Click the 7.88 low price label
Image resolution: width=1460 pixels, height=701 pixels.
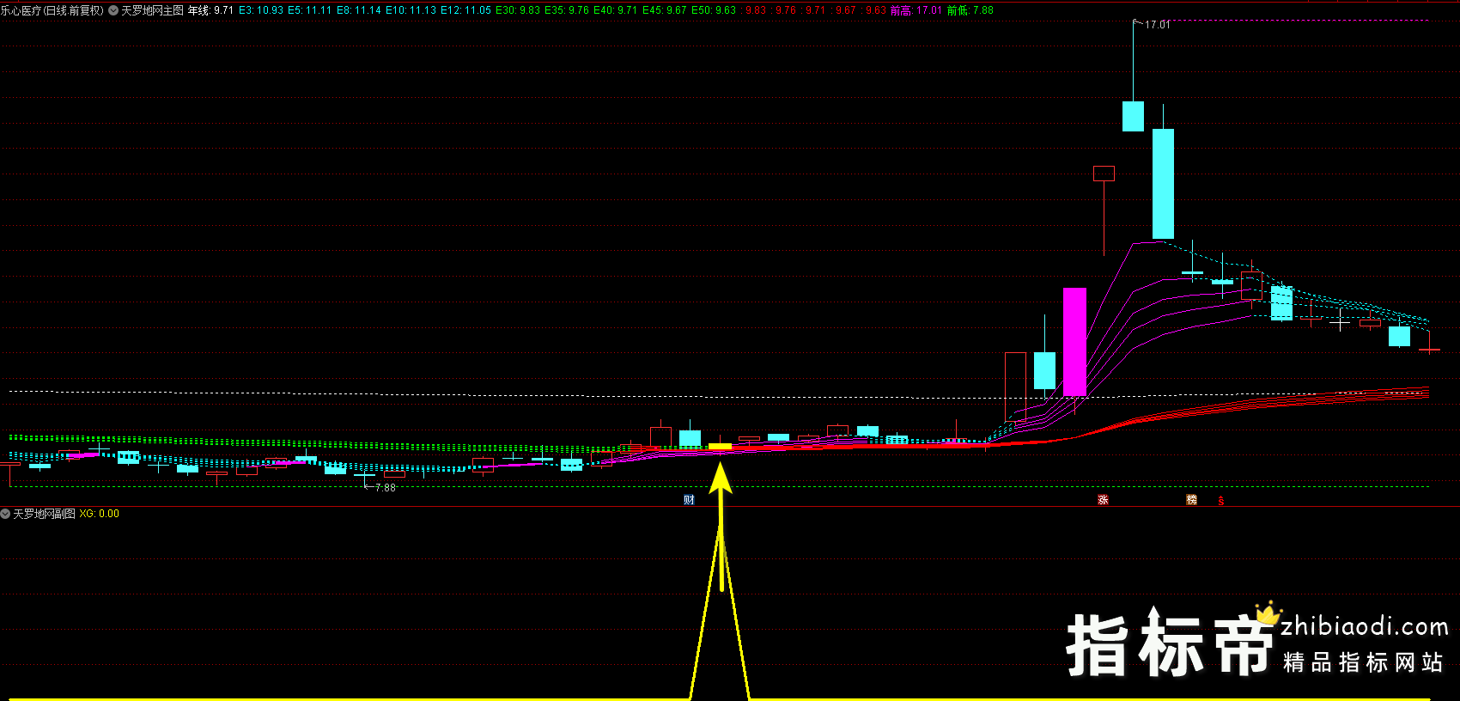pyautogui.click(x=385, y=488)
